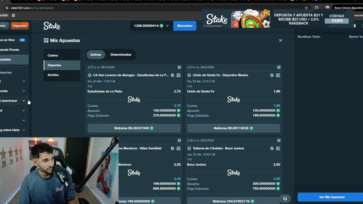Screen dimensions: 363x204
Task: Open Chrome profile avatar
Action: (328, 8)
